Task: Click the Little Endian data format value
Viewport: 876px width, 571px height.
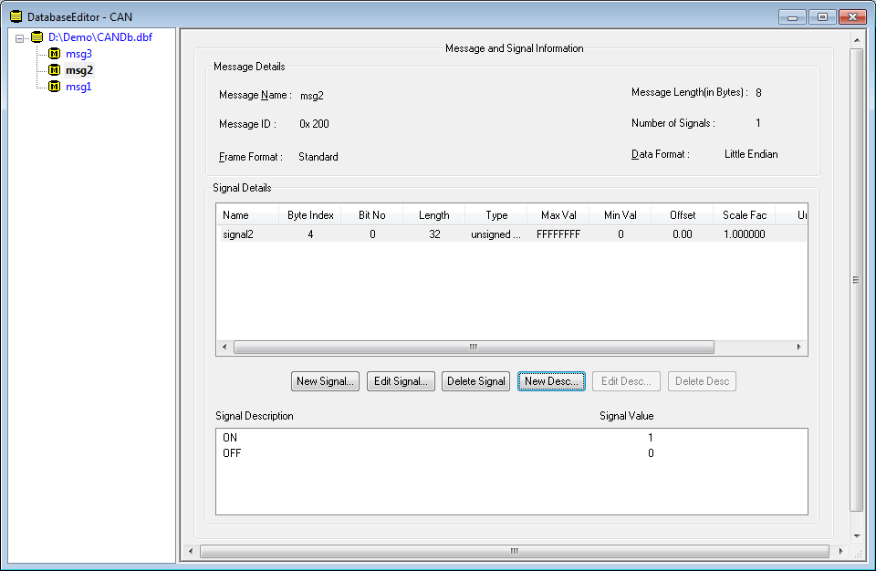Action: 751,154
